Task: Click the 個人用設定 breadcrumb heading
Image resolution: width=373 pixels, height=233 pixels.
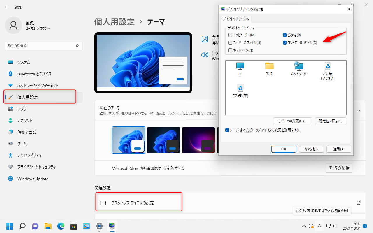Action: [x=115, y=22]
